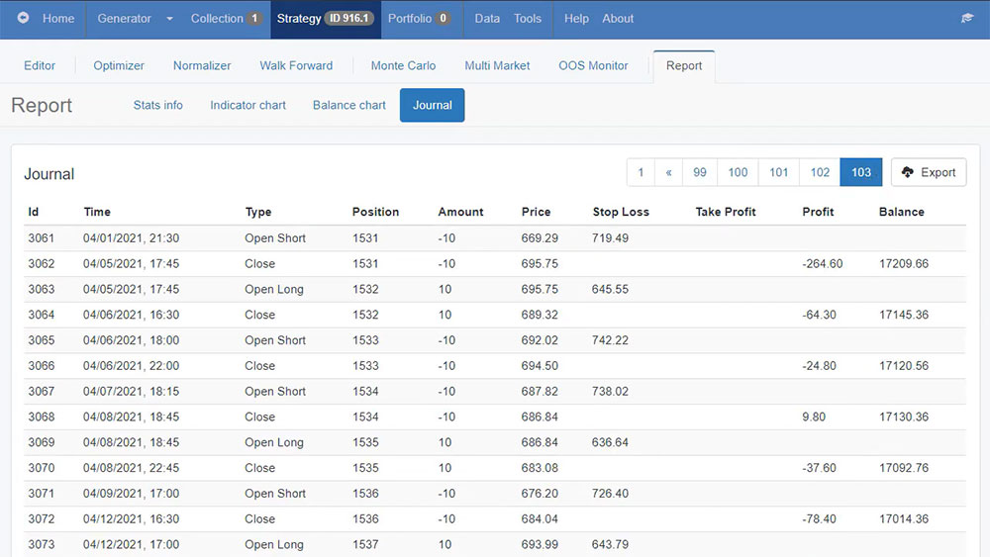Switch to the Multi Market tab
The image size is (990, 557).
[497, 65]
